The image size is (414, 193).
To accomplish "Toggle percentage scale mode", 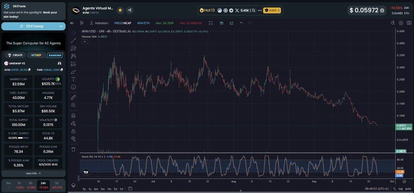I will pyautogui.click(x=394, y=189).
